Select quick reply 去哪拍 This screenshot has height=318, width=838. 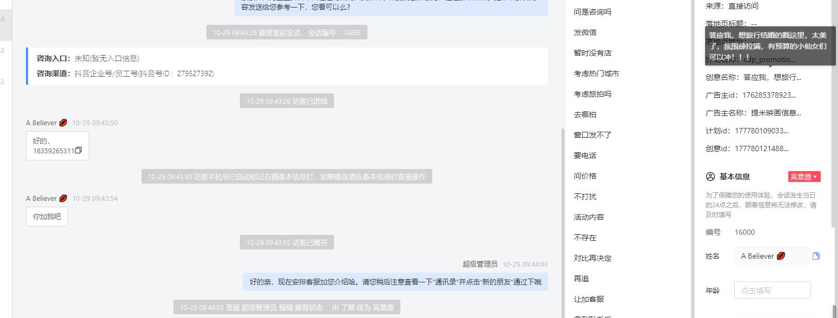pos(585,114)
